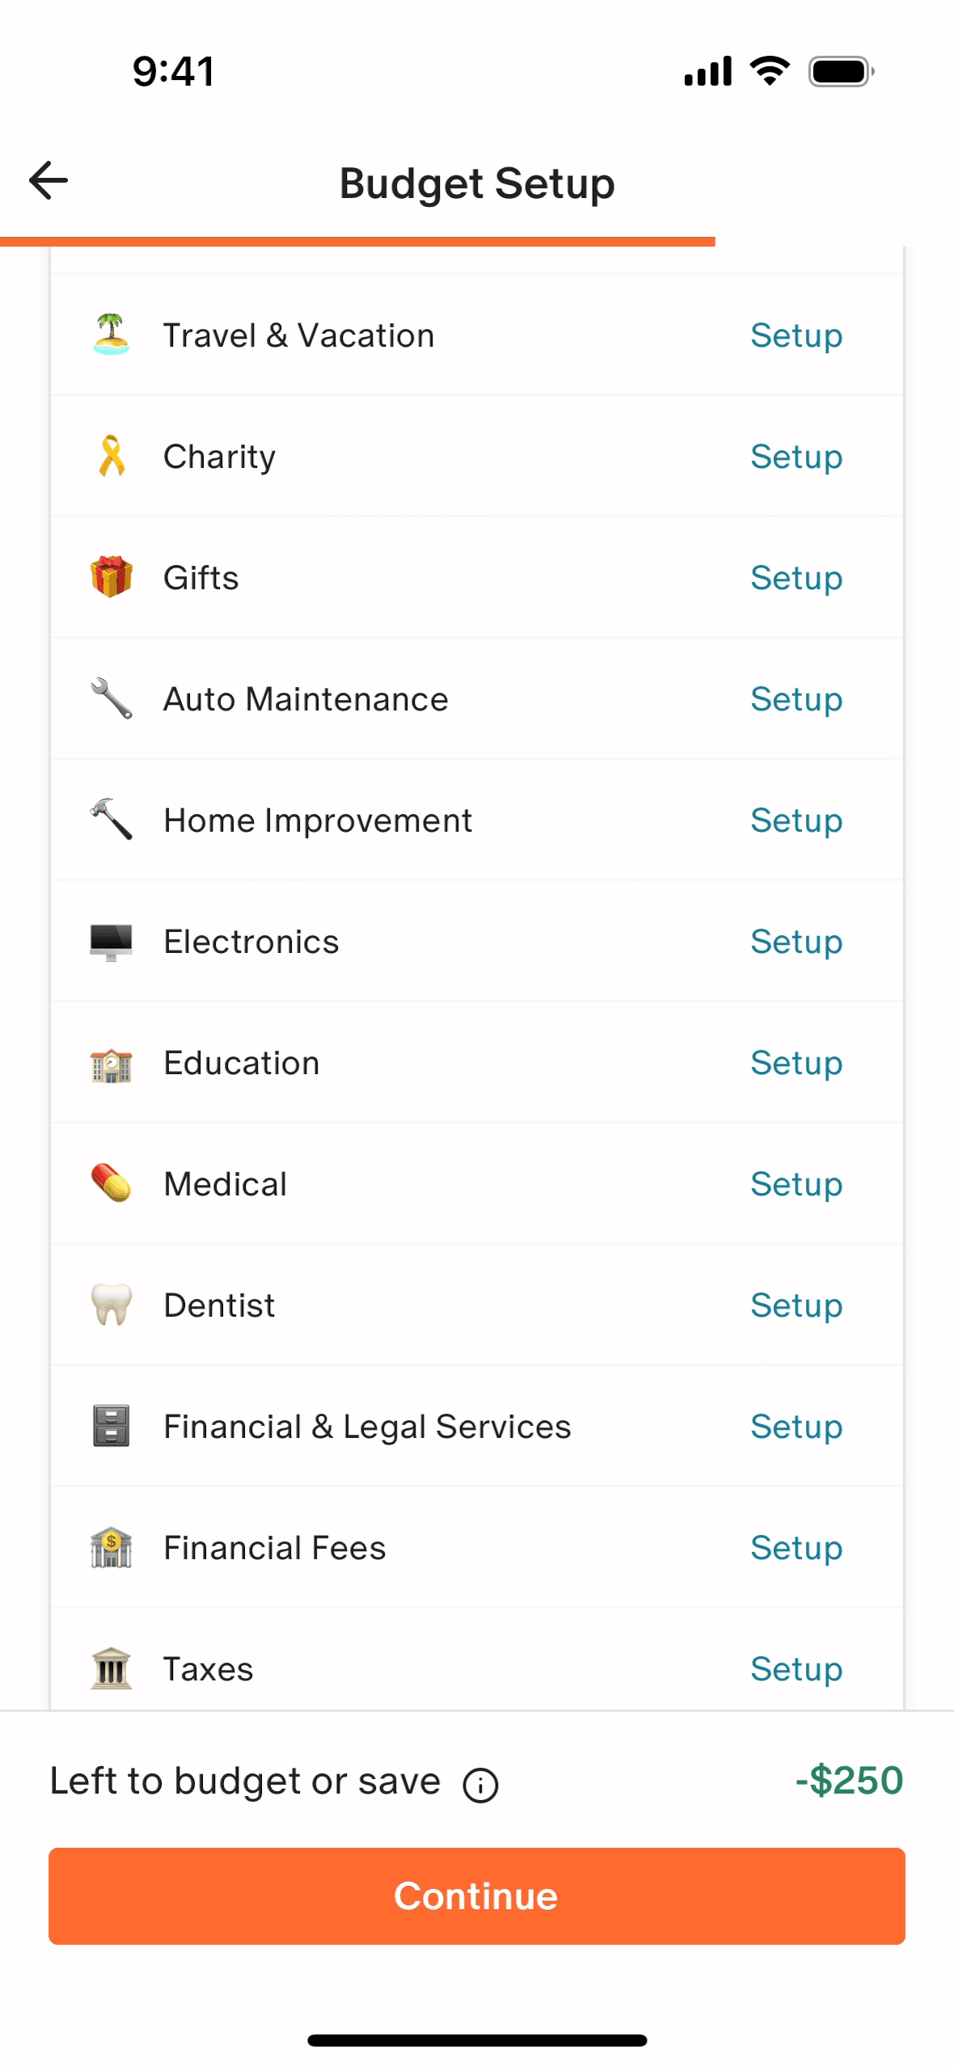Viewport: 954px width, 2066px height.
Task: Tap the -$250 remaining amount
Action: coord(849,1781)
